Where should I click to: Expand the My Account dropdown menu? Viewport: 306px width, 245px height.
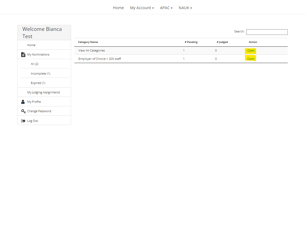142,8
